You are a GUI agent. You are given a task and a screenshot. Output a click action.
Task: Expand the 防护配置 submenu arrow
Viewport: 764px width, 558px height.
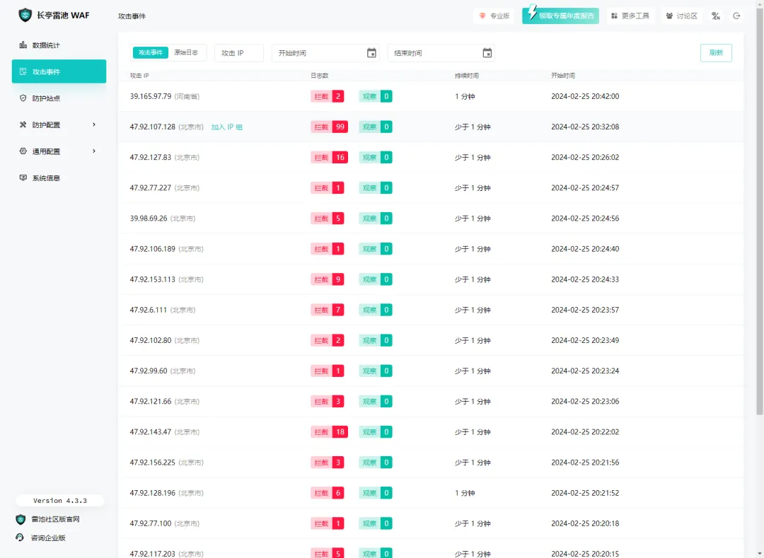pyautogui.click(x=94, y=125)
